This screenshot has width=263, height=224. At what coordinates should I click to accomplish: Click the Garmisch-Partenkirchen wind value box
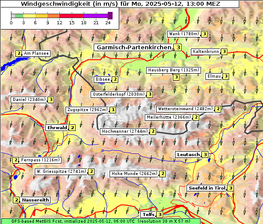click(x=178, y=48)
